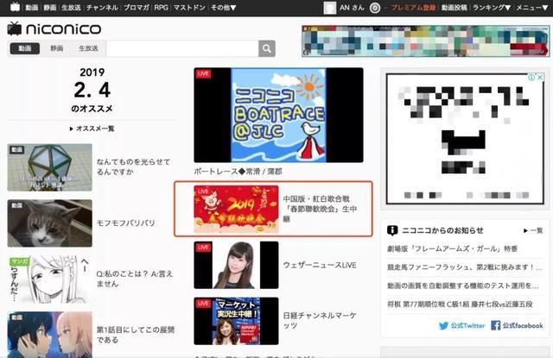Open the official Twitter link
The height and width of the screenshot is (358, 553).
point(462,325)
